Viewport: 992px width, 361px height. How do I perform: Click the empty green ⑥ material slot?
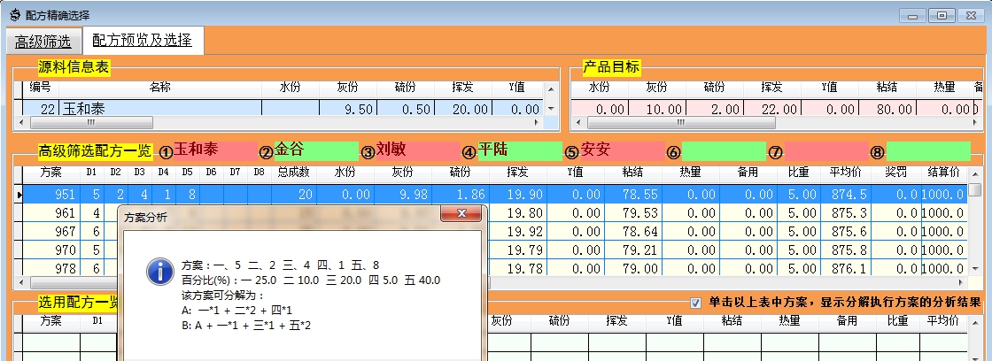point(724,150)
